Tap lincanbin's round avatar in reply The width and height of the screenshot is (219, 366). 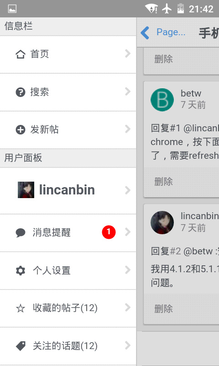pyautogui.click(x=162, y=222)
